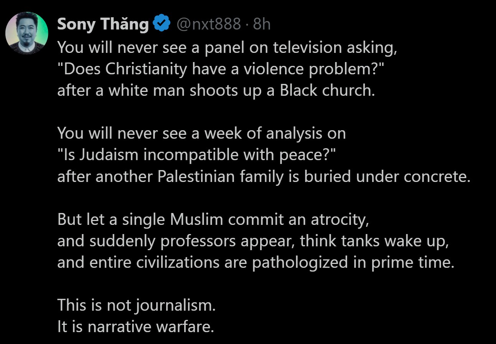Click the line mentioning a Black church
Screen dimensions: 496x344
(216, 90)
